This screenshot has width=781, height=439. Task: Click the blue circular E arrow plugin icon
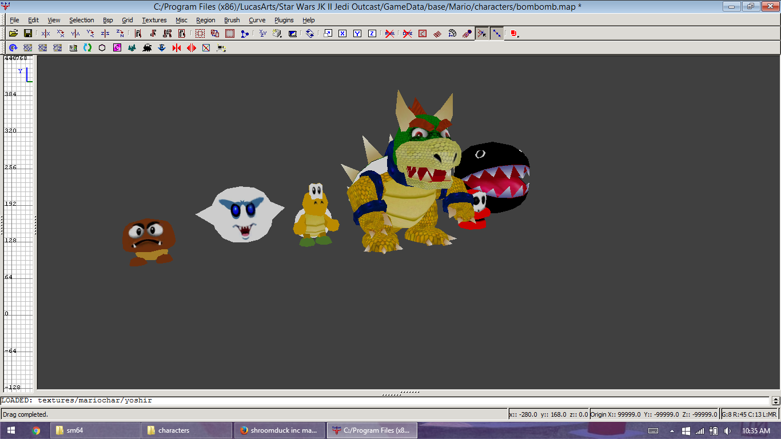pos(13,48)
